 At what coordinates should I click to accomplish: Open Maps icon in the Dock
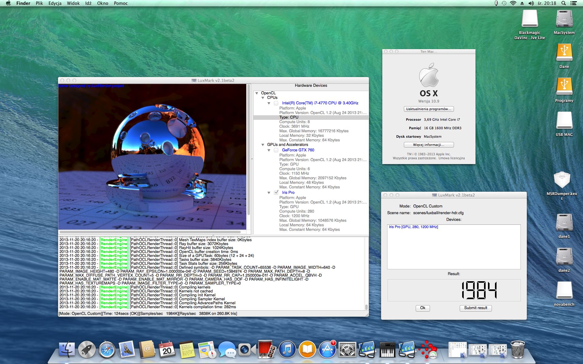click(207, 349)
